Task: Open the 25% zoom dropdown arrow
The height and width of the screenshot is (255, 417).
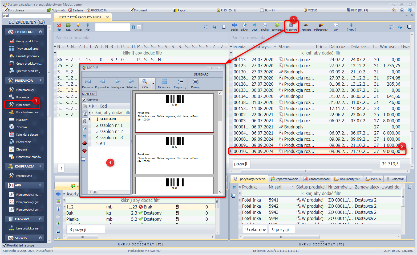Action: [153, 83]
